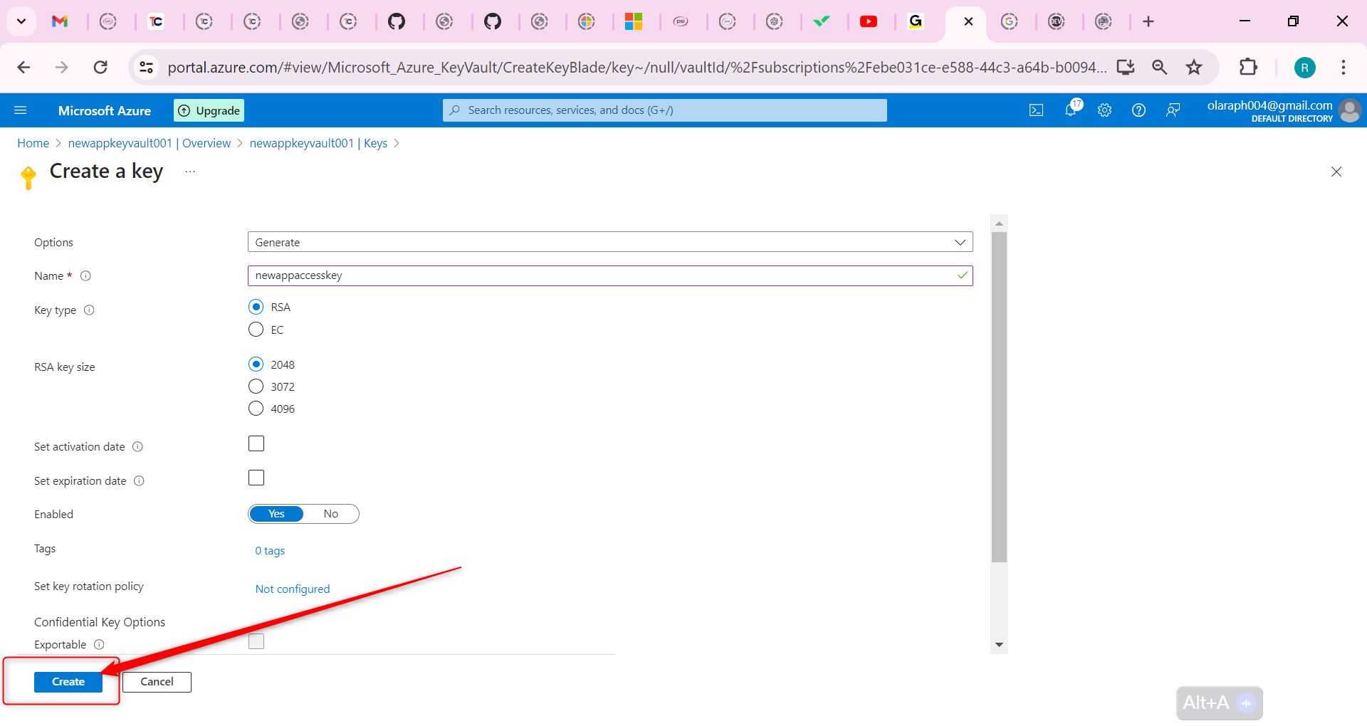1367x726 pixels.
Task: Bookmark this page with the star
Action: click(1194, 68)
